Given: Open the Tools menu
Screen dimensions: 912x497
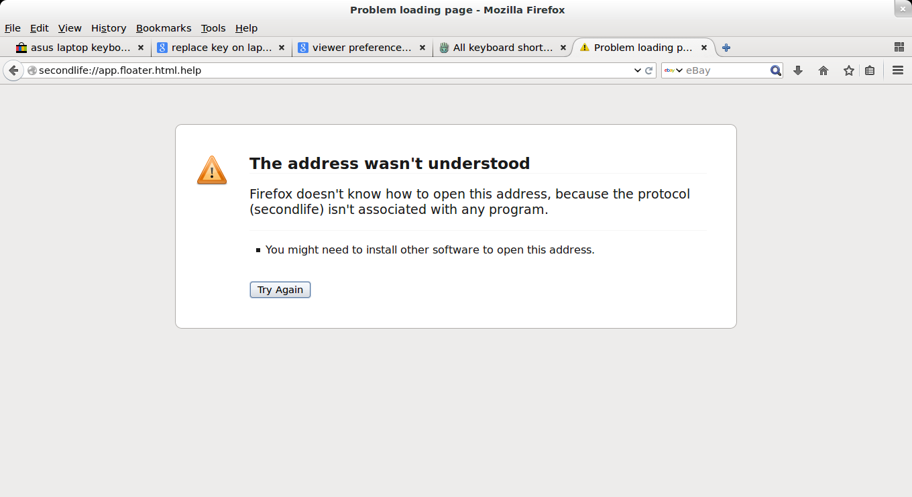Looking at the screenshot, I should (213, 28).
